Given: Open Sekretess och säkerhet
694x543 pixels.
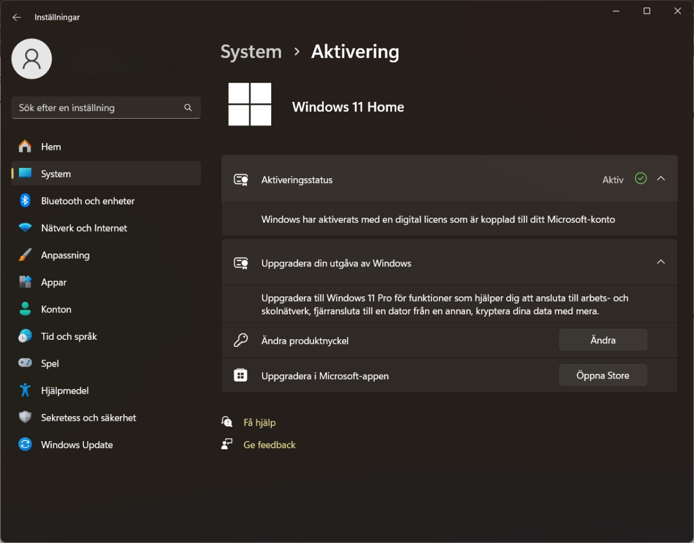Looking at the screenshot, I should [x=106, y=417].
